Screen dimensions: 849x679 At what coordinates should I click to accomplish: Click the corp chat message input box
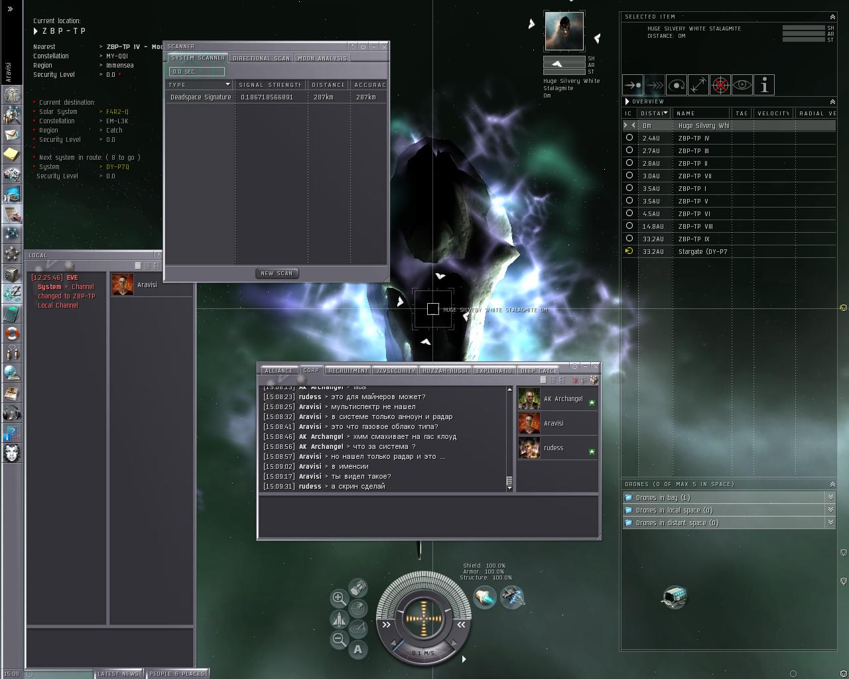click(x=428, y=516)
